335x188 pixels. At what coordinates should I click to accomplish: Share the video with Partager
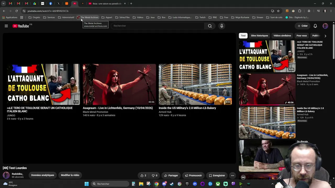pyautogui.click(x=171, y=175)
